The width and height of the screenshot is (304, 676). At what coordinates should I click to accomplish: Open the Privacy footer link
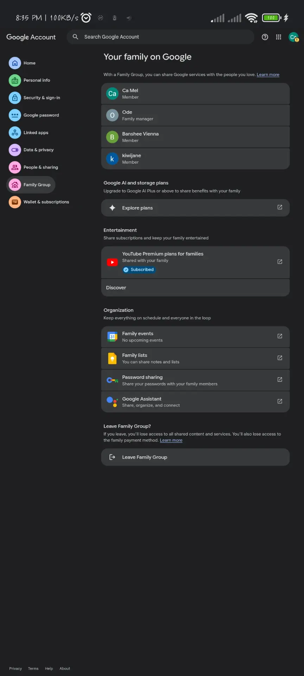(15, 669)
